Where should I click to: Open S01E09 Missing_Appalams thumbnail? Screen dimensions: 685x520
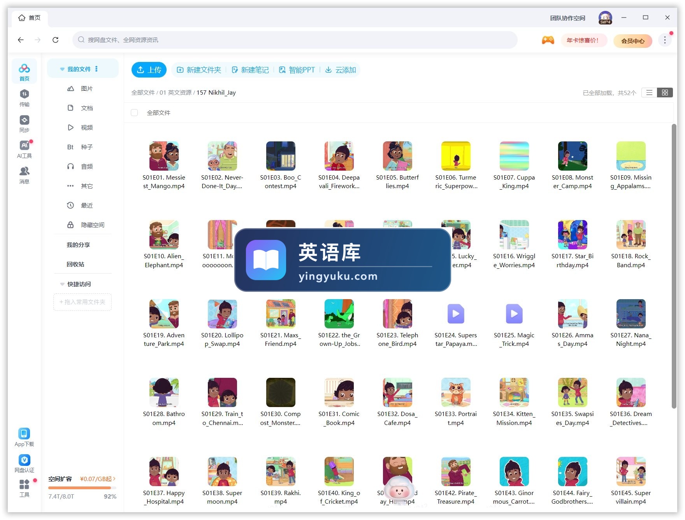631,156
